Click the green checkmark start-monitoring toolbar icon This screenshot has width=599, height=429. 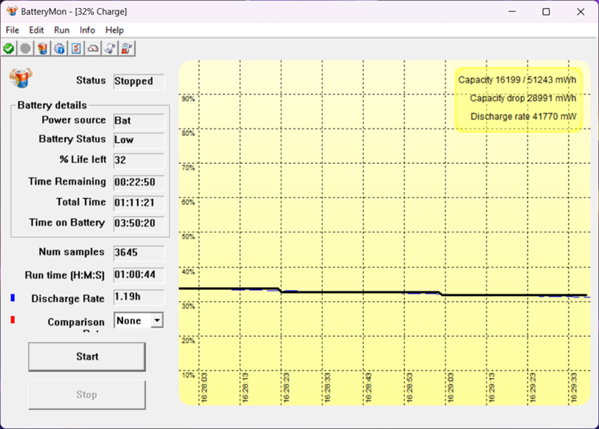(x=9, y=49)
